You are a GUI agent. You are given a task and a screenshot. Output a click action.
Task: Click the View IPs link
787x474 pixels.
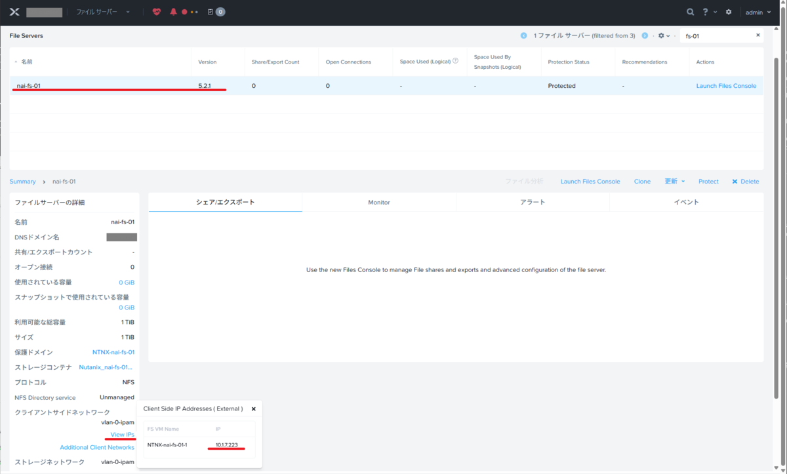click(122, 435)
